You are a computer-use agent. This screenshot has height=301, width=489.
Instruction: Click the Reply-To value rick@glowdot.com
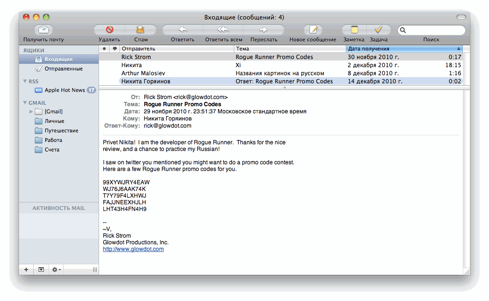coord(168,126)
